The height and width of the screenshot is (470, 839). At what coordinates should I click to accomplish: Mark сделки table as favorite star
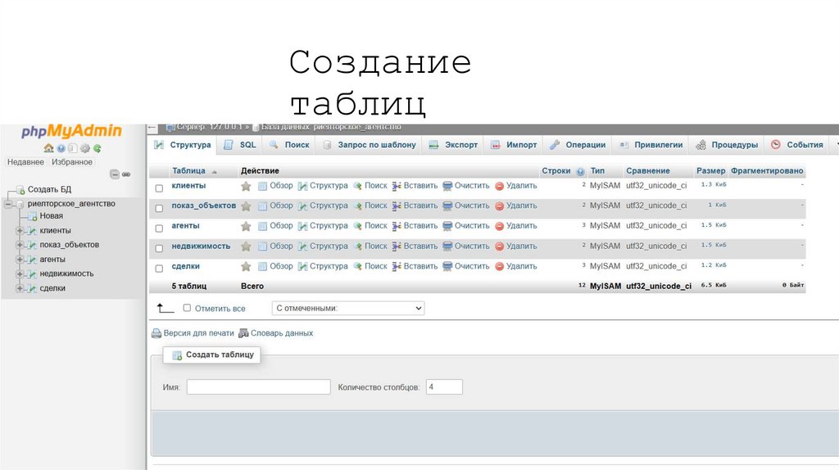pos(246,266)
